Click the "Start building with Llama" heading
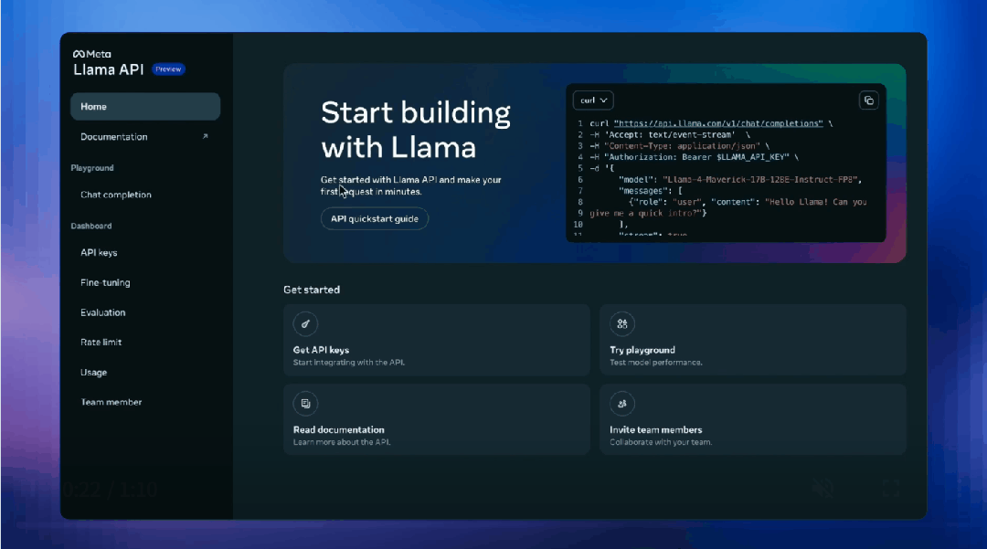Image resolution: width=987 pixels, height=549 pixels. pos(416,131)
